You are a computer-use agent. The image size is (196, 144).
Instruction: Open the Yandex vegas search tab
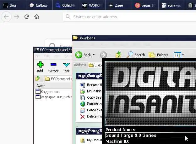point(145,5)
